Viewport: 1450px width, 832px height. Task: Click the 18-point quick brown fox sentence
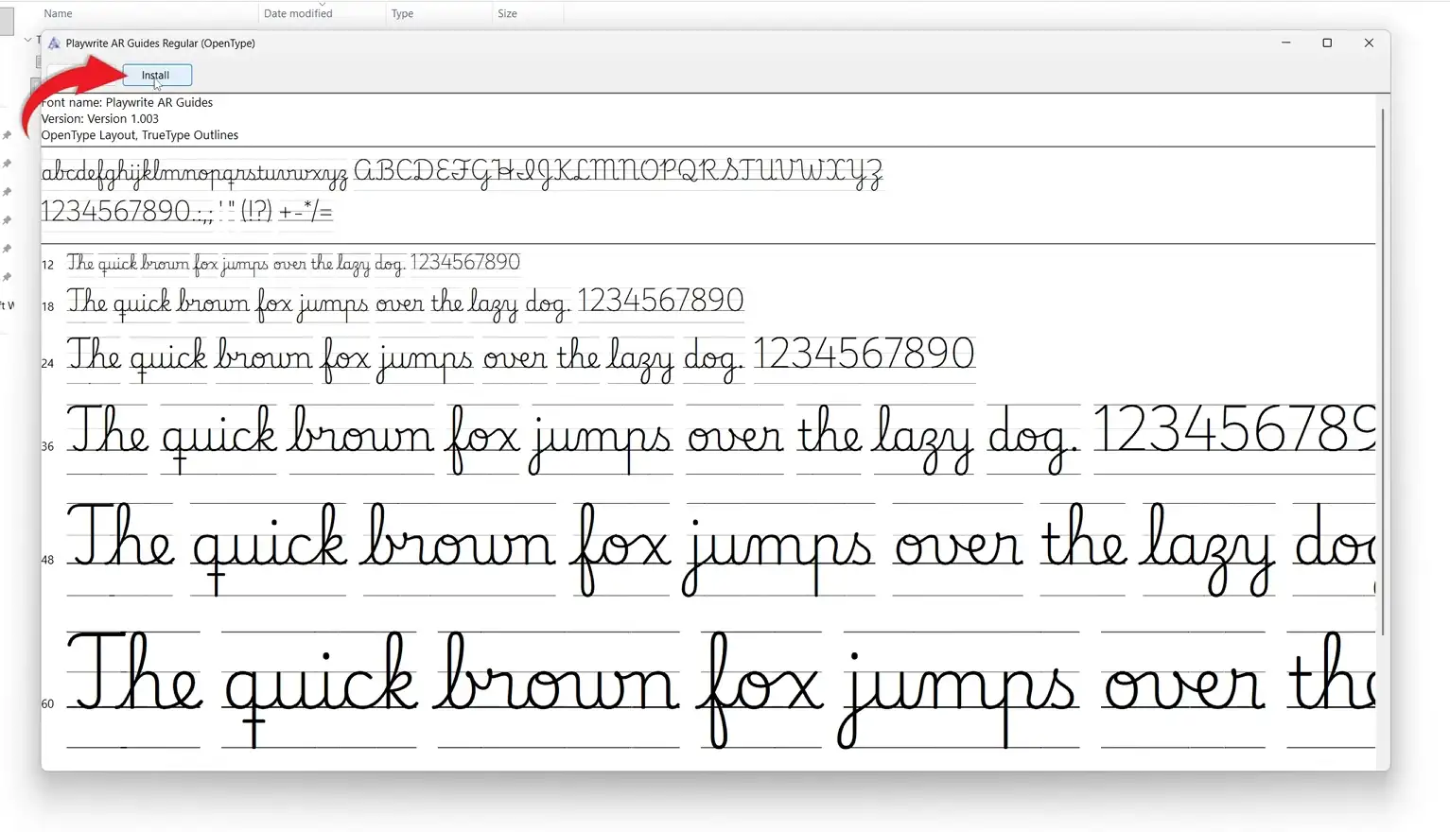click(405, 303)
